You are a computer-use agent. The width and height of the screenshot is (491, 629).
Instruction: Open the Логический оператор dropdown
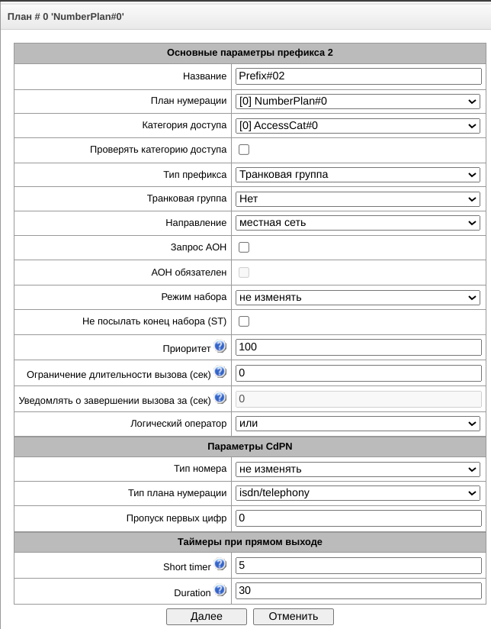[358, 423]
